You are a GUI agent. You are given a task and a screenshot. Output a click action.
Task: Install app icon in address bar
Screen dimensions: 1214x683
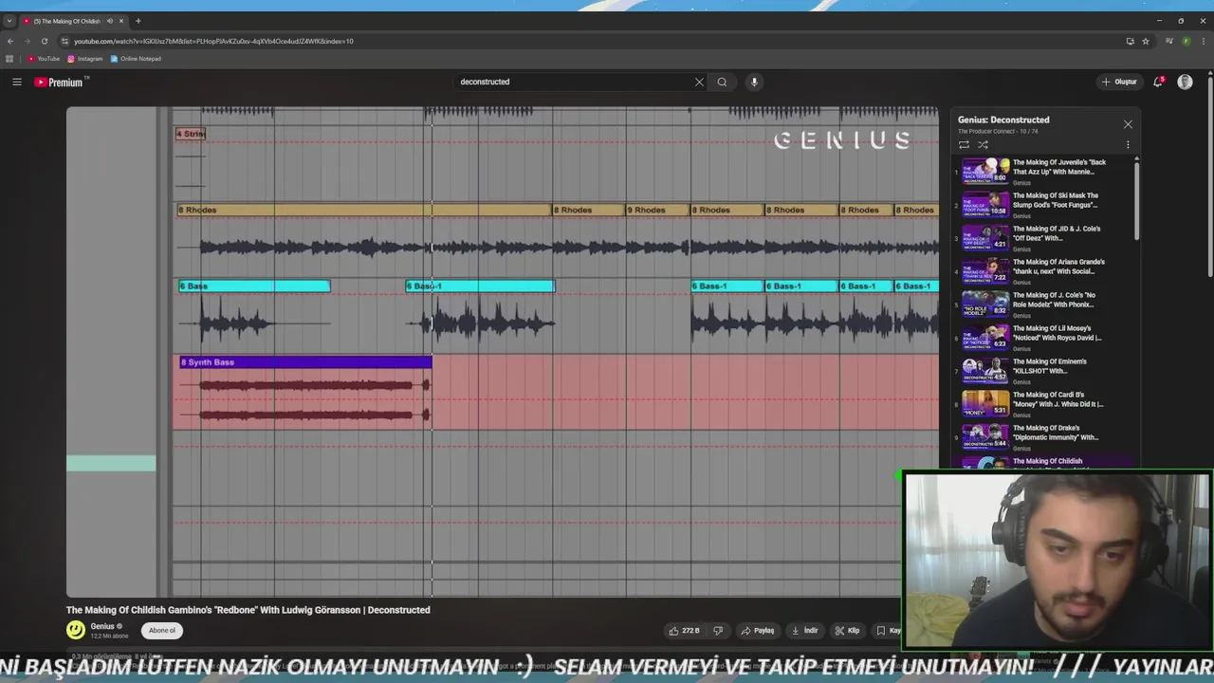pos(1130,42)
